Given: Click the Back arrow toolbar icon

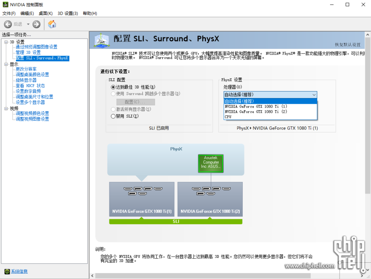Looking at the screenshot, I should tap(8, 24).
